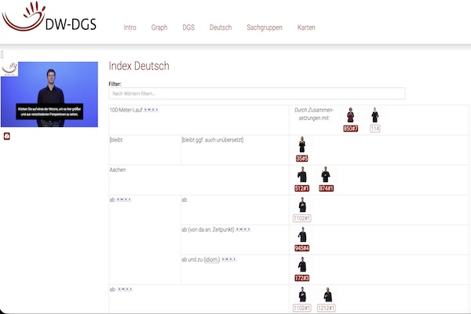Click the badges next to 'ab und zu (idiom.)'
471x314 pixels.
[x=230, y=258]
